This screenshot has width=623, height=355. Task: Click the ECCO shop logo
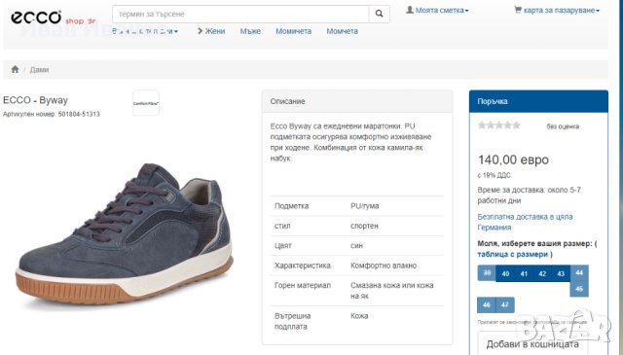pyautogui.click(x=54, y=18)
